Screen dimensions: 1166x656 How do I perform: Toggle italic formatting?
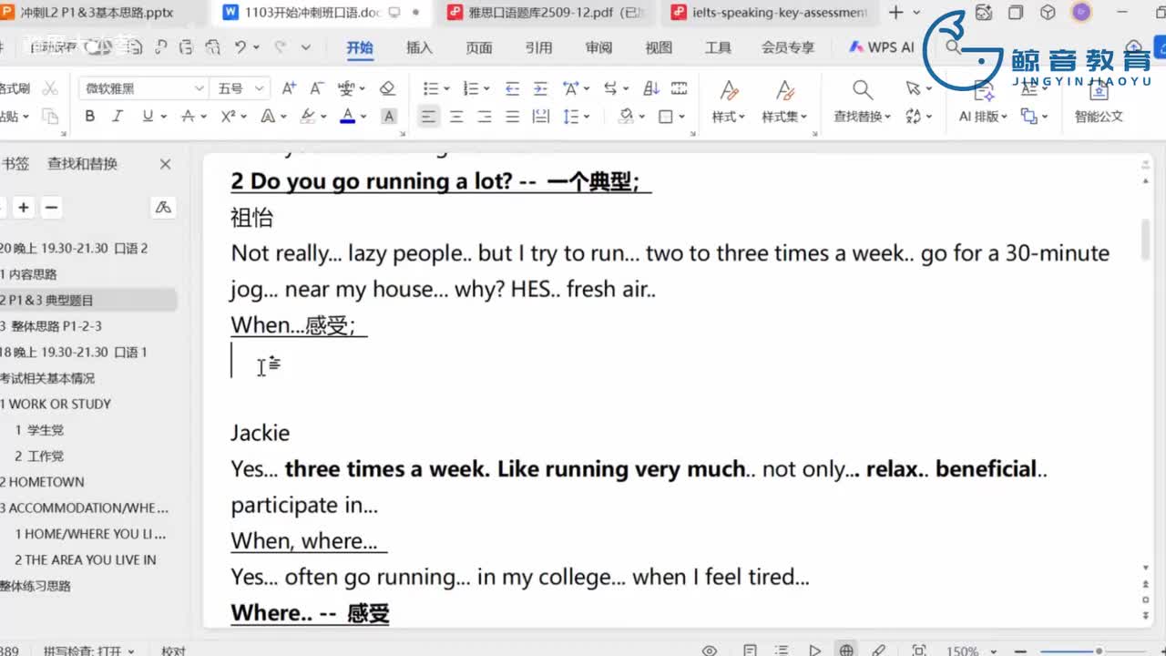click(x=118, y=117)
